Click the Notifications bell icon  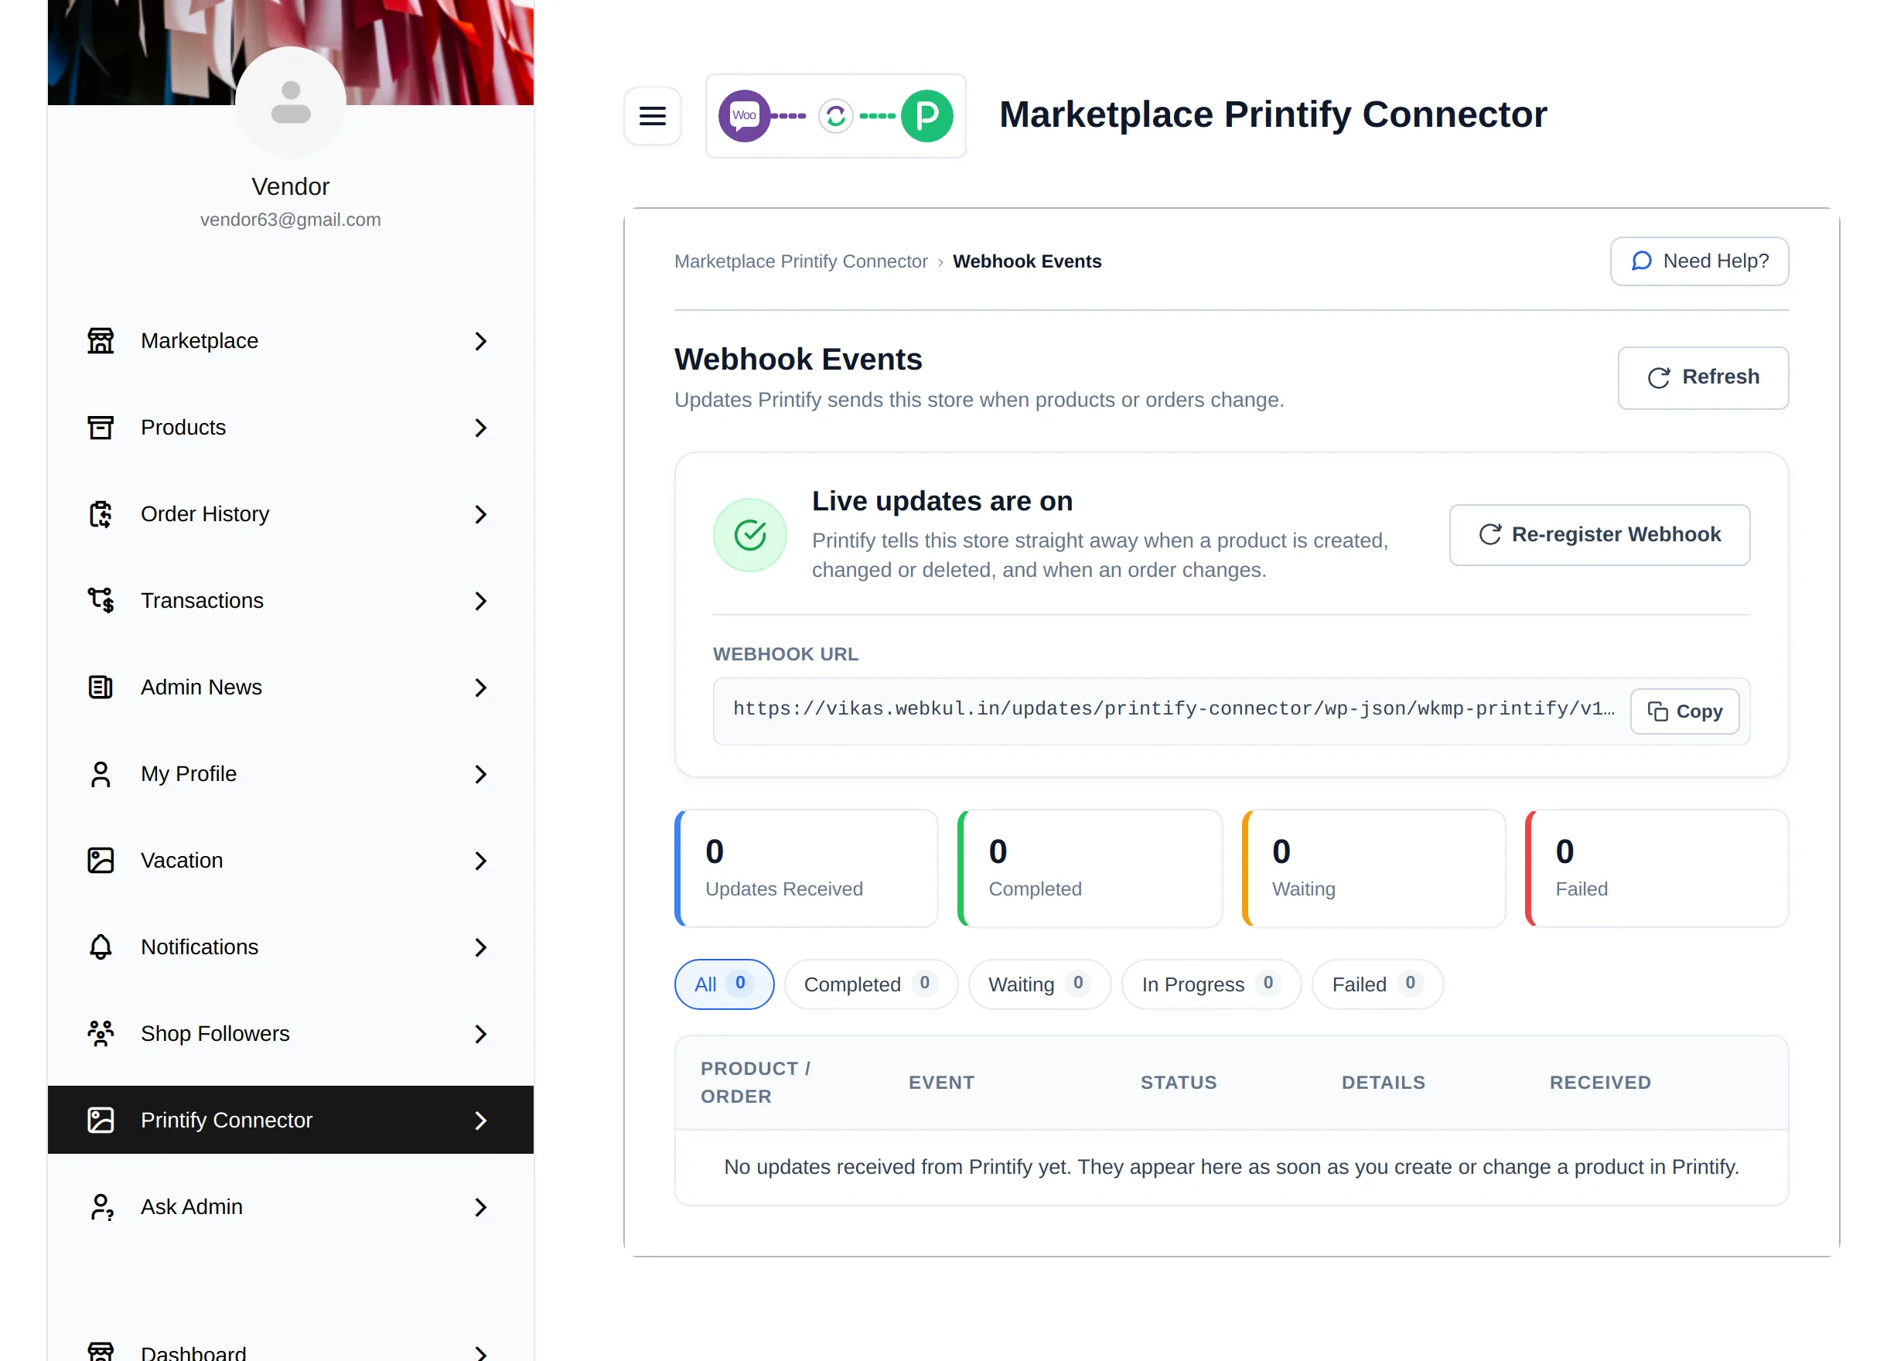coord(101,947)
